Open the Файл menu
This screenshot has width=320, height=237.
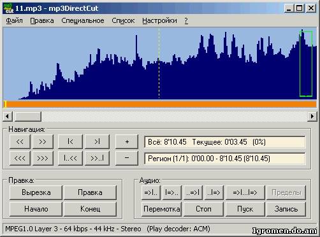pyautogui.click(x=14, y=20)
